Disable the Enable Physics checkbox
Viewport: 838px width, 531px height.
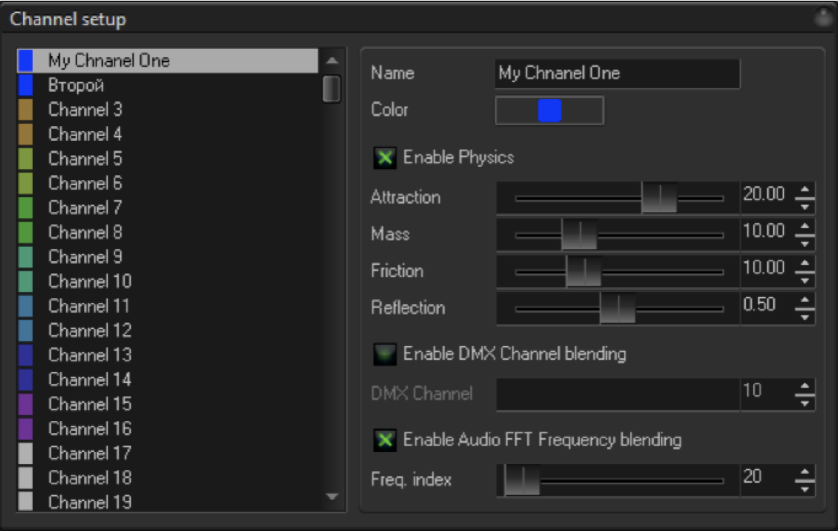click(x=385, y=158)
